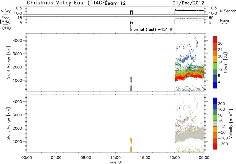
Task: Click the '16:00' time axis tick label
Action: click(145, 158)
